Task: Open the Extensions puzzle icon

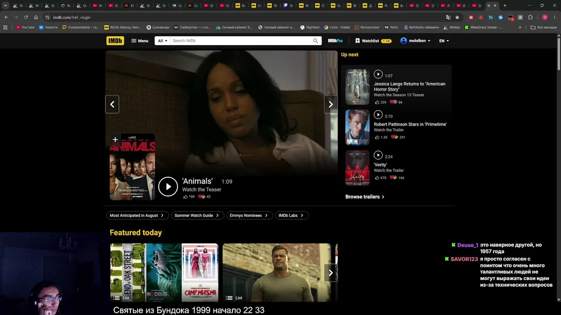Action: point(530,17)
